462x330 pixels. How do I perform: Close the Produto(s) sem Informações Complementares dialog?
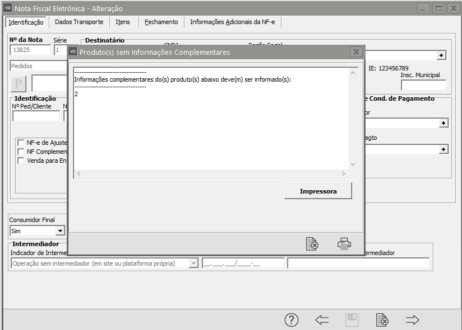[356, 52]
